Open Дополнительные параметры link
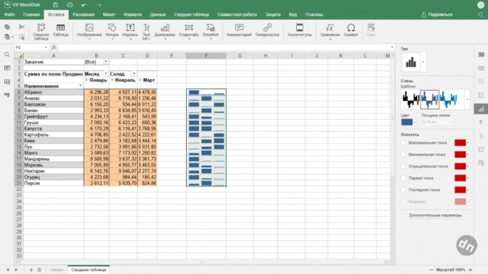This screenshot has width=488, height=274. (x=435, y=215)
